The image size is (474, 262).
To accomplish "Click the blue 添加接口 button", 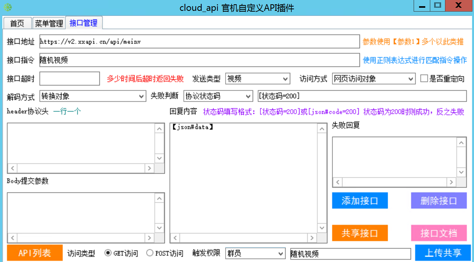I will coord(360,200).
